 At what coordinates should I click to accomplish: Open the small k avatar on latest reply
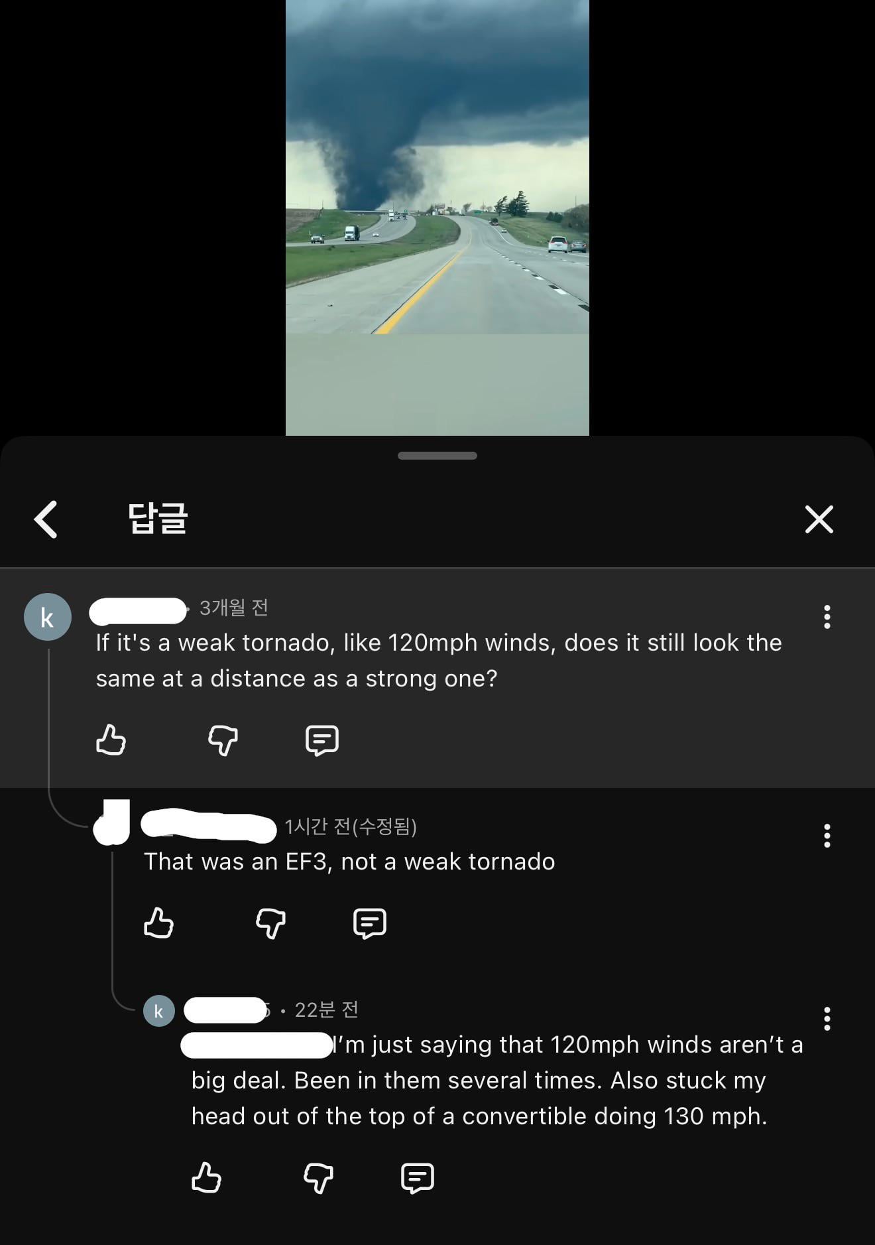tap(159, 1011)
